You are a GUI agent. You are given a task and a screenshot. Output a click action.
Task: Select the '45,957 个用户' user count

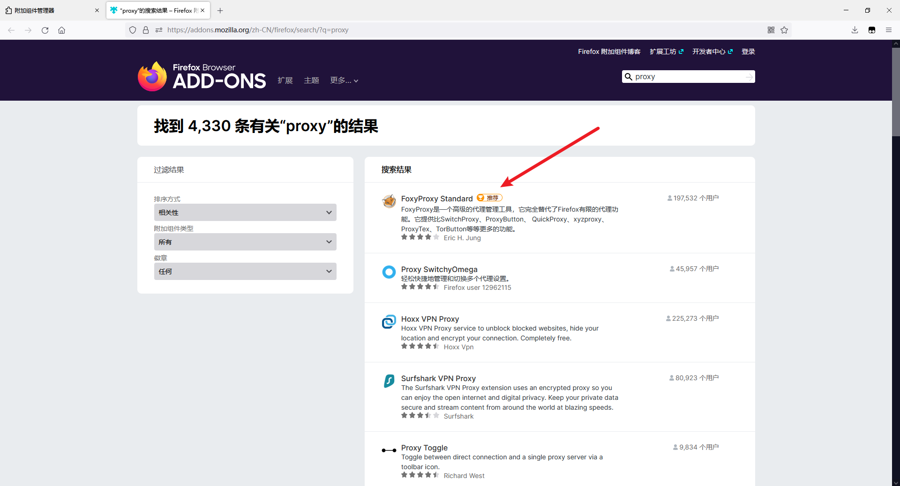[694, 269]
